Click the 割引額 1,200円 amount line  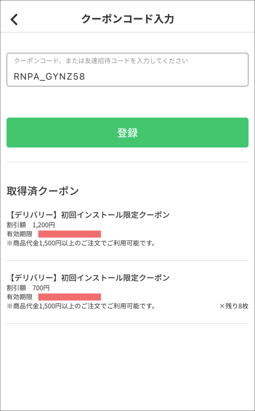(31, 225)
